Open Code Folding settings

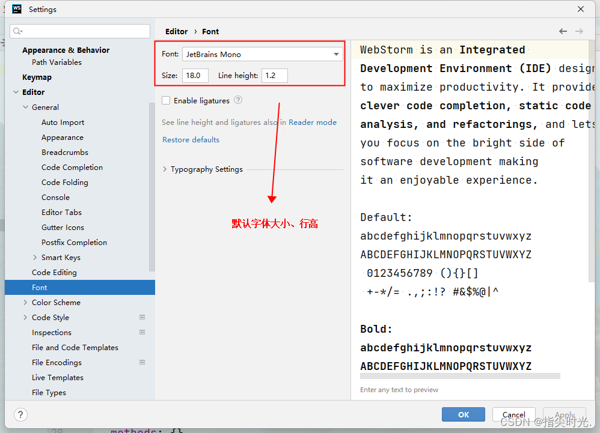tap(65, 183)
